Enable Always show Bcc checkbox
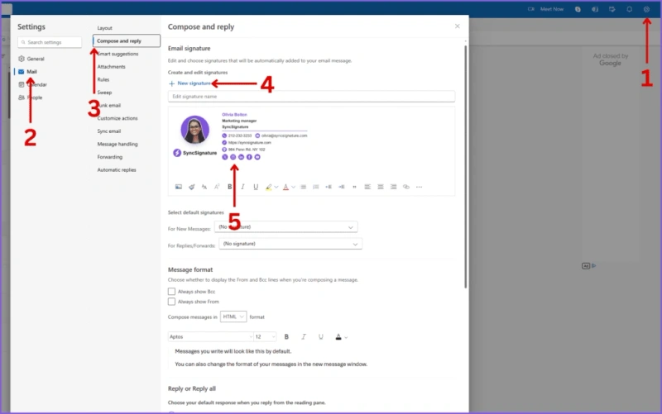Image resolution: width=662 pixels, height=414 pixels. (x=171, y=292)
